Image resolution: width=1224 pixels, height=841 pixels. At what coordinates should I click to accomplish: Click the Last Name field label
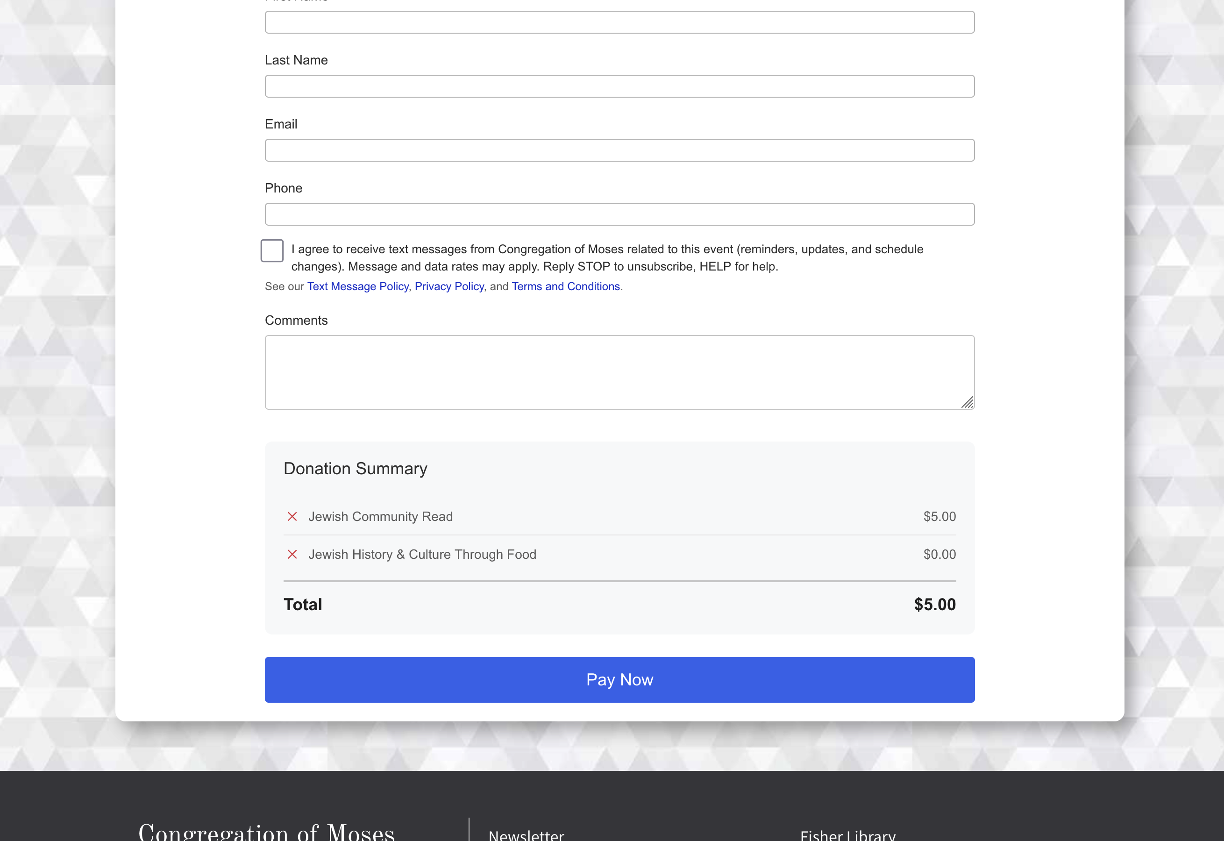click(296, 60)
